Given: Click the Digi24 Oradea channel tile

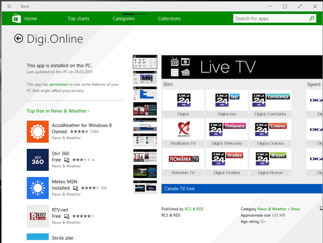Looking at the screenshot, I should pos(227,162).
